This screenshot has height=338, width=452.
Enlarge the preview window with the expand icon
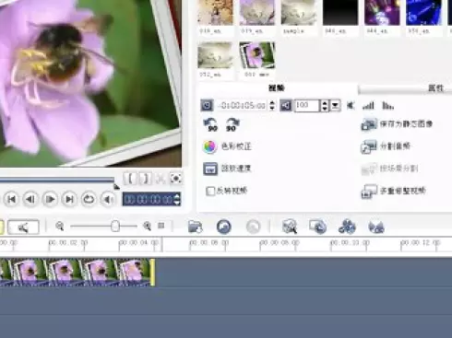pyautogui.click(x=176, y=179)
